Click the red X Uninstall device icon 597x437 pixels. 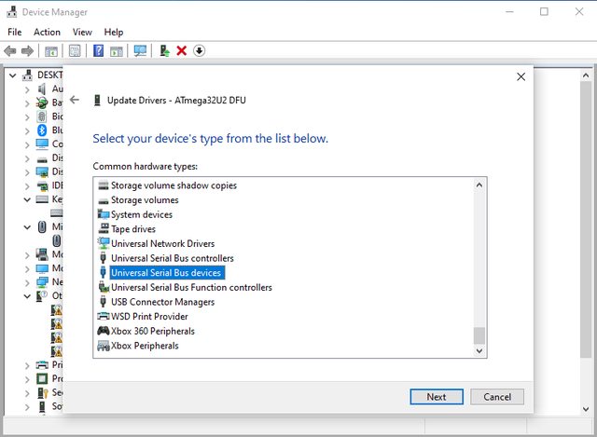coord(182,50)
